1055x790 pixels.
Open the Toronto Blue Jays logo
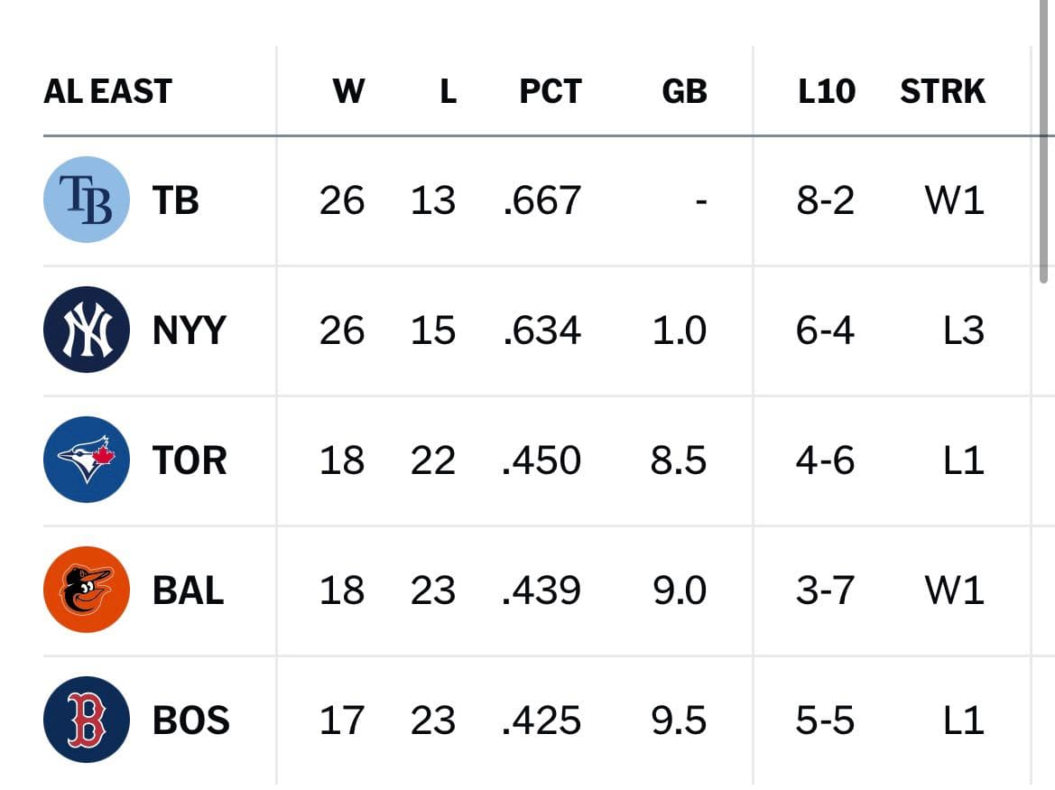[x=86, y=460]
